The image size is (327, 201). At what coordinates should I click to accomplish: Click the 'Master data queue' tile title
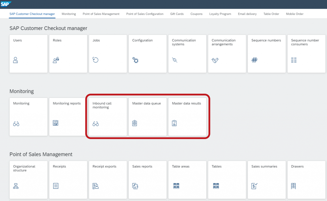(x=147, y=103)
